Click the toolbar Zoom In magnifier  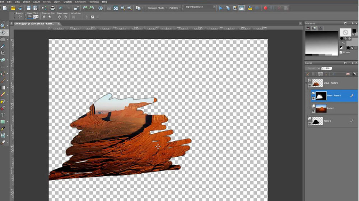point(129,8)
